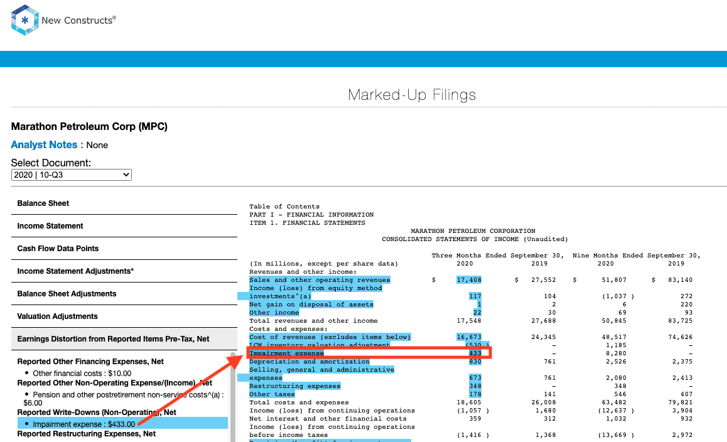Image resolution: width=727 pixels, height=442 pixels.
Task: Select the highlighted Impairment expense : $433.00 item
Action: point(123,424)
